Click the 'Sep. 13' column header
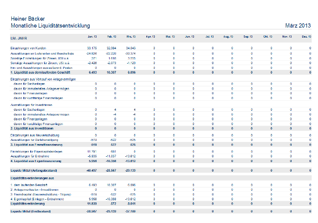The image size is (318, 223). tap(248, 37)
